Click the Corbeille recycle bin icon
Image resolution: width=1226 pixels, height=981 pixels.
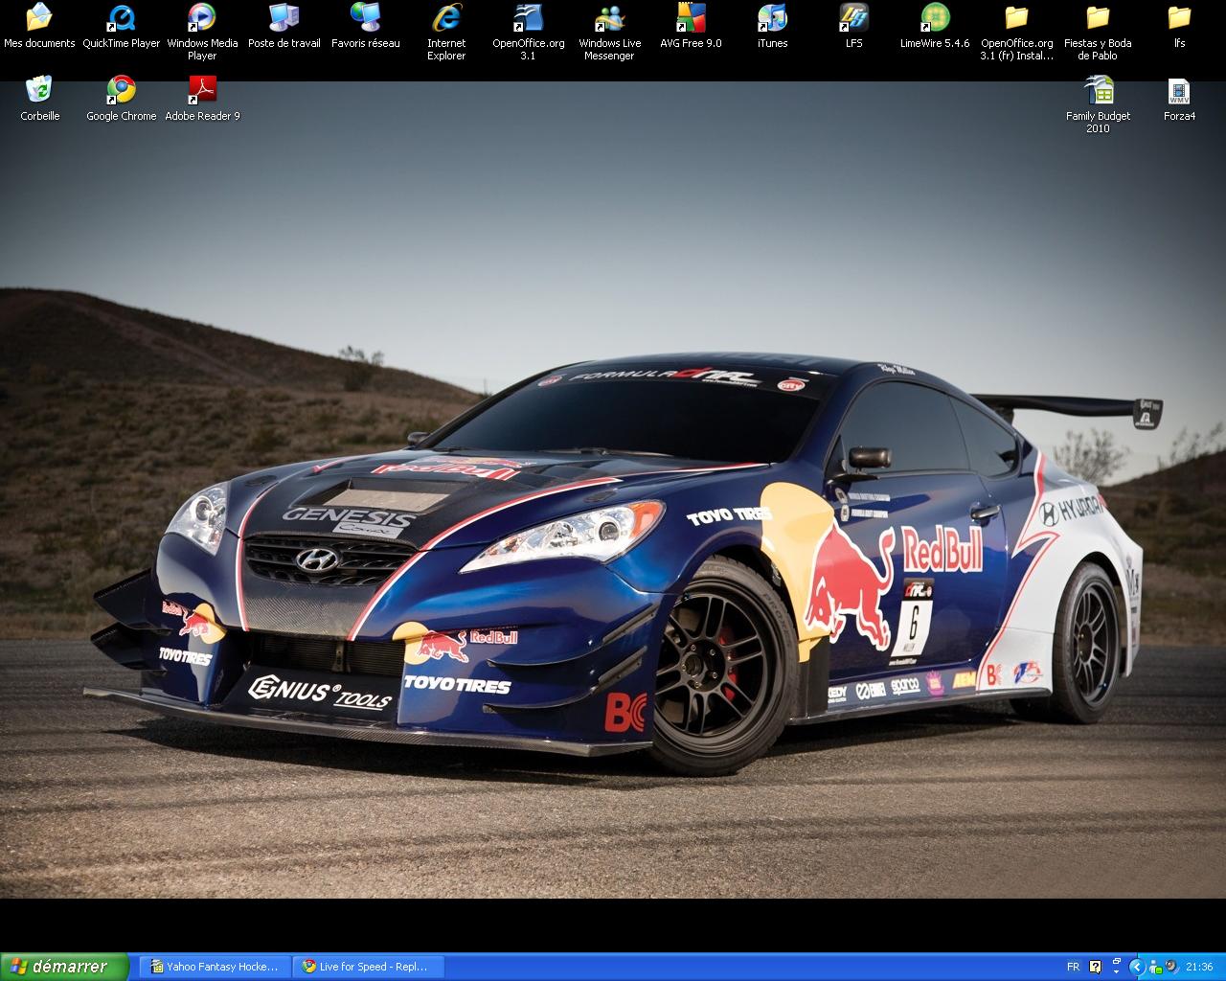(x=39, y=90)
